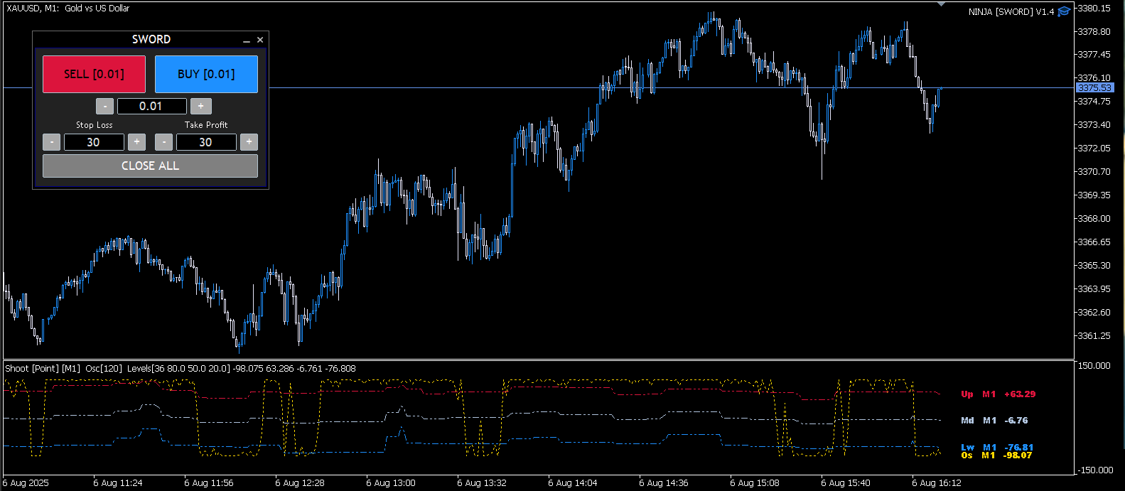
Task: Click the Take Profit label
Action: click(206, 125)
